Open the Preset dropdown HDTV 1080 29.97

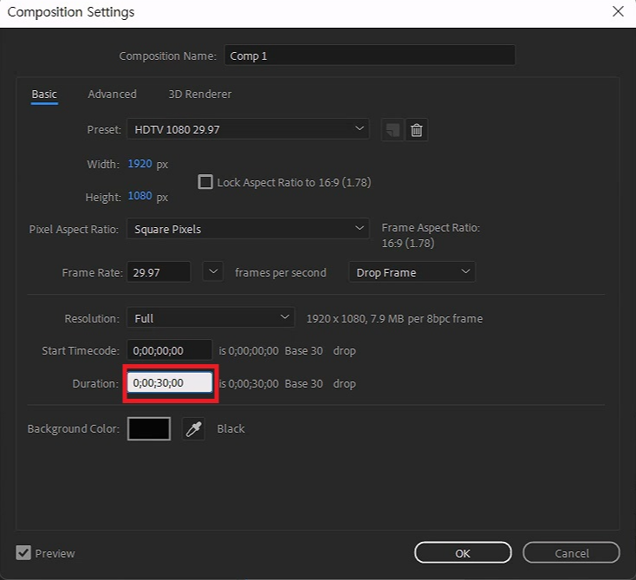pos(248,129)
